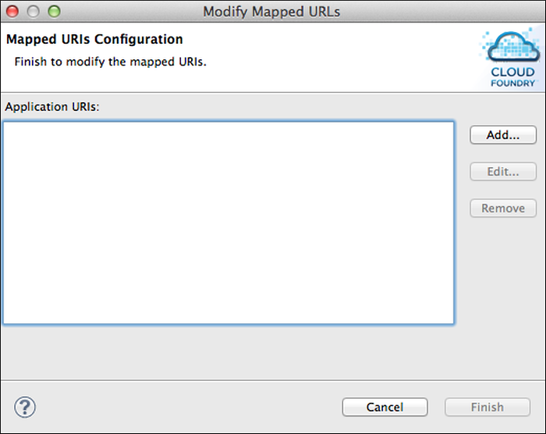Click the empty gray space between help icon and Cancel
The width and height of the screenshot is (546, 434).
pyautogui.click(x=187, y=407)
